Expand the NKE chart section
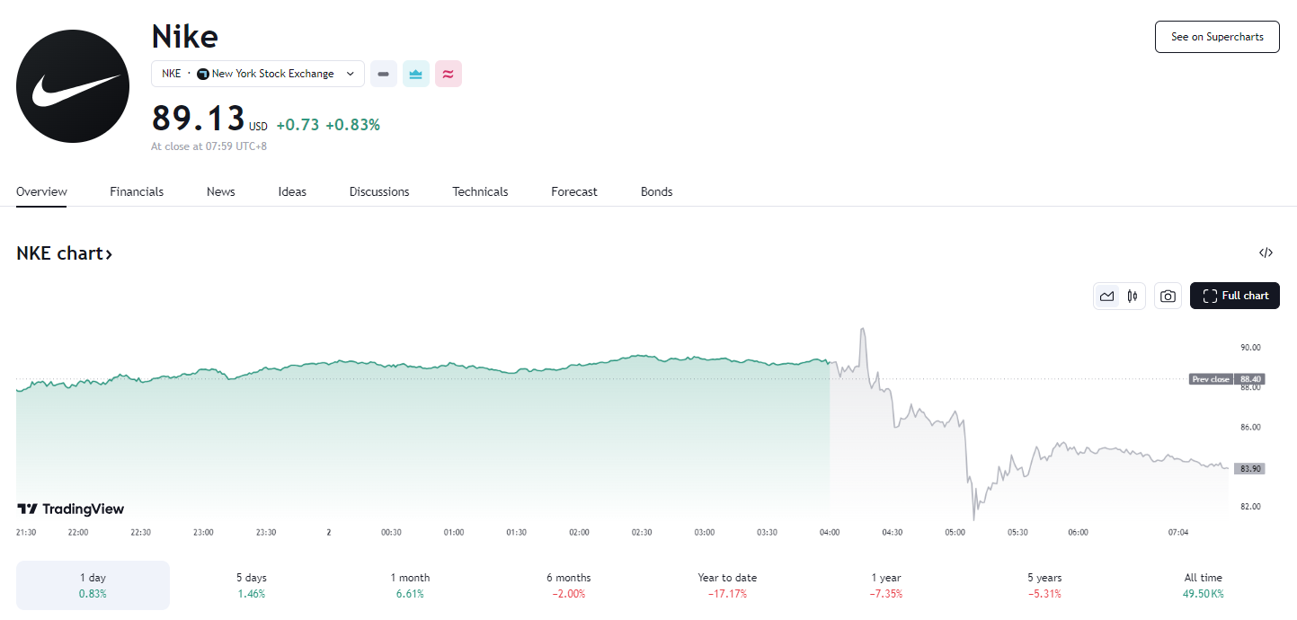 [64, 252]
